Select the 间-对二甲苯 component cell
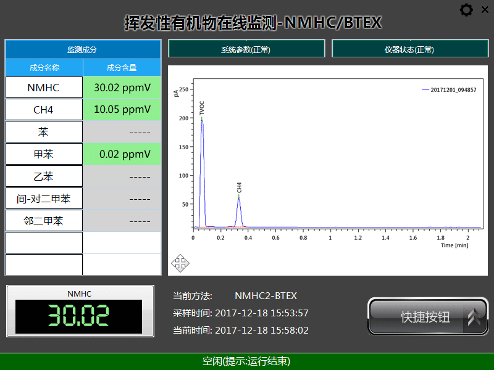This screenshot has width=494, height=370. pos(44,199)
